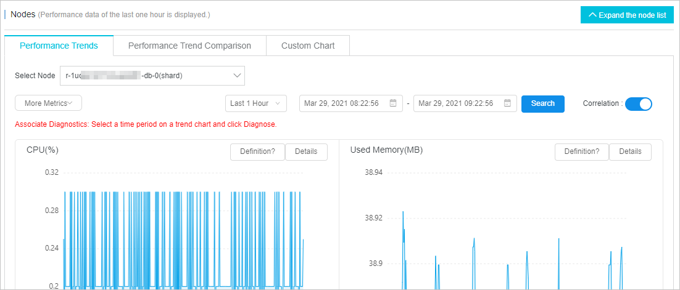
Task: Click the end time field 09:22:56
Action: (x=465, y=103)
